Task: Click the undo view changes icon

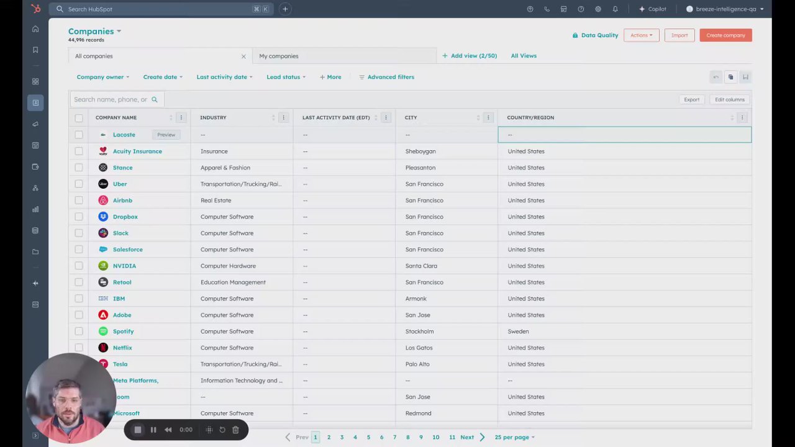Action: 715,77
